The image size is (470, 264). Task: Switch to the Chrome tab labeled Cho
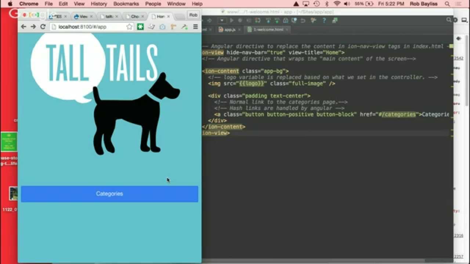click(x=135, y=16)
